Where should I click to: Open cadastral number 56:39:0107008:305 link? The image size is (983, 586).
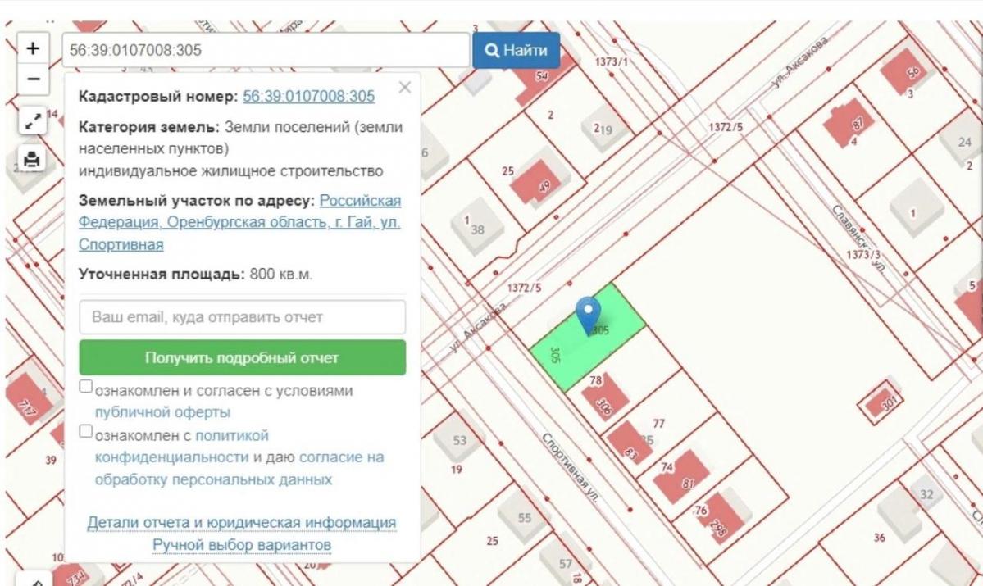coord(308,97)
